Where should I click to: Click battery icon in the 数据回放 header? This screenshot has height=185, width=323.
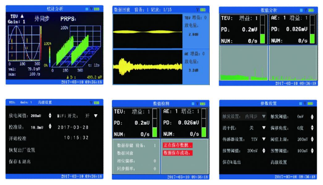click(x=203, y=10)
